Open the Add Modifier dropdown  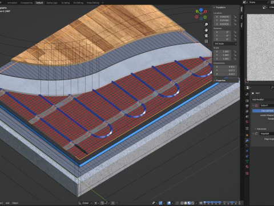(263, 100)
